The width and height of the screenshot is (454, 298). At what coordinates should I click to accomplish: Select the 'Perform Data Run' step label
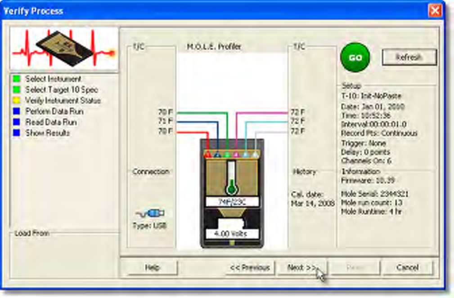[x=54, y=111]
